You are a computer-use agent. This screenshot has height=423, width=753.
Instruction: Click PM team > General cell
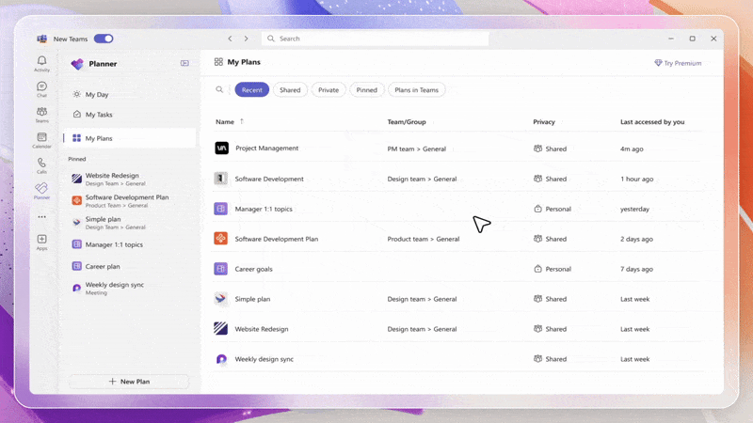click(416, 149)
